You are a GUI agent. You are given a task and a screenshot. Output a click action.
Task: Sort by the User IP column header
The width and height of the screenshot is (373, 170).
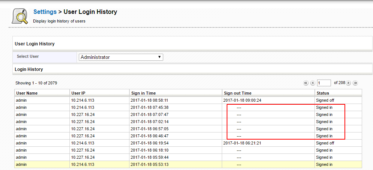78,93
